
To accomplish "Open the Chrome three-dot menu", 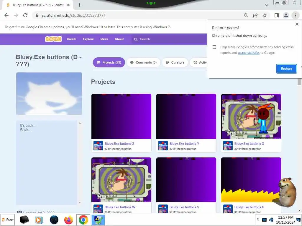I will click(x=296, y=15).
